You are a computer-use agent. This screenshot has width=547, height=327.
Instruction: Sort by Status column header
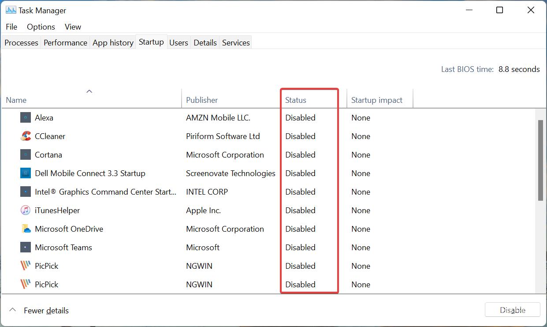pyautogui.click(x=295, y=100)
